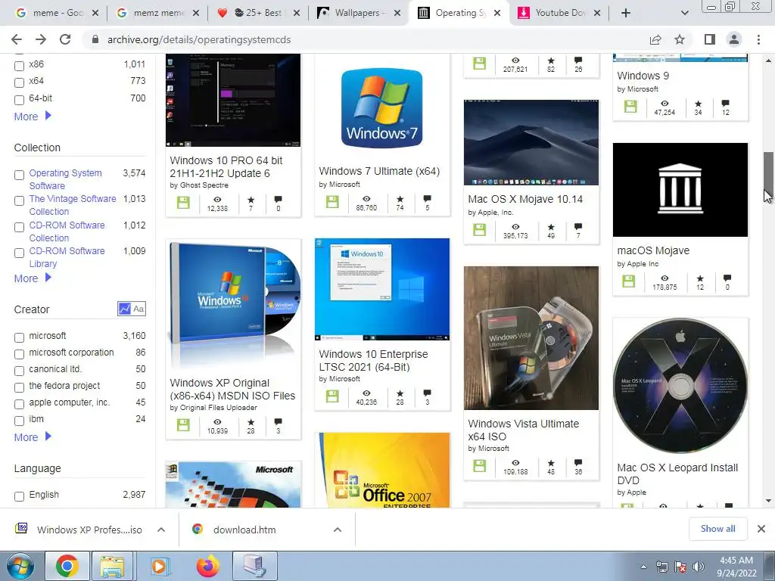Open Windows Explorer from the taskbar
The width and height of the screenshot is (775, 581).
(x=112, y=566)
